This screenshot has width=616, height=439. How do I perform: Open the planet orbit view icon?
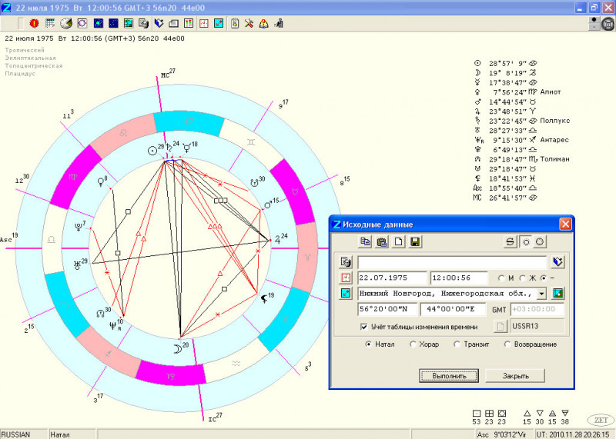point(99,24)
